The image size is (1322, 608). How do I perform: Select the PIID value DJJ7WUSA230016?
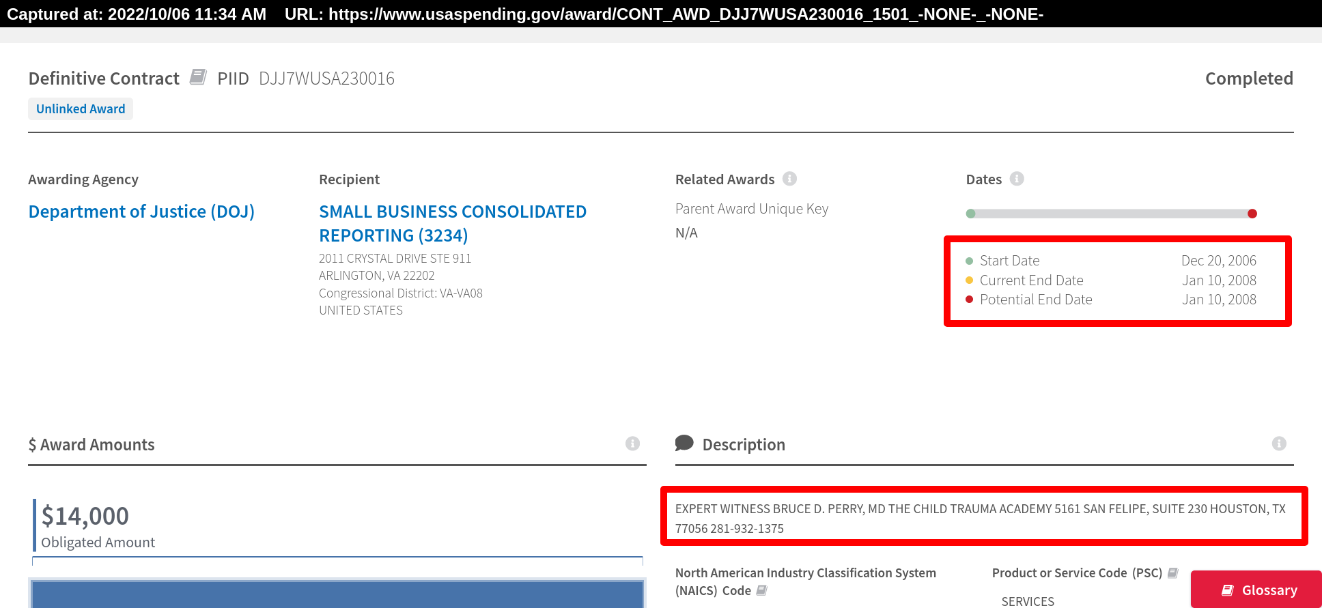[x=326, y=78]
